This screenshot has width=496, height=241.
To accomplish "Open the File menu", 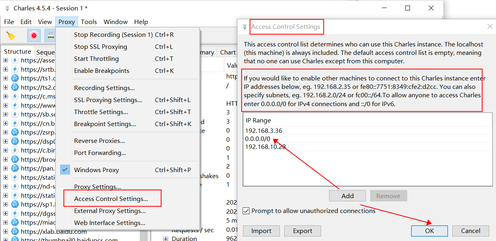I will click(9, 22).
